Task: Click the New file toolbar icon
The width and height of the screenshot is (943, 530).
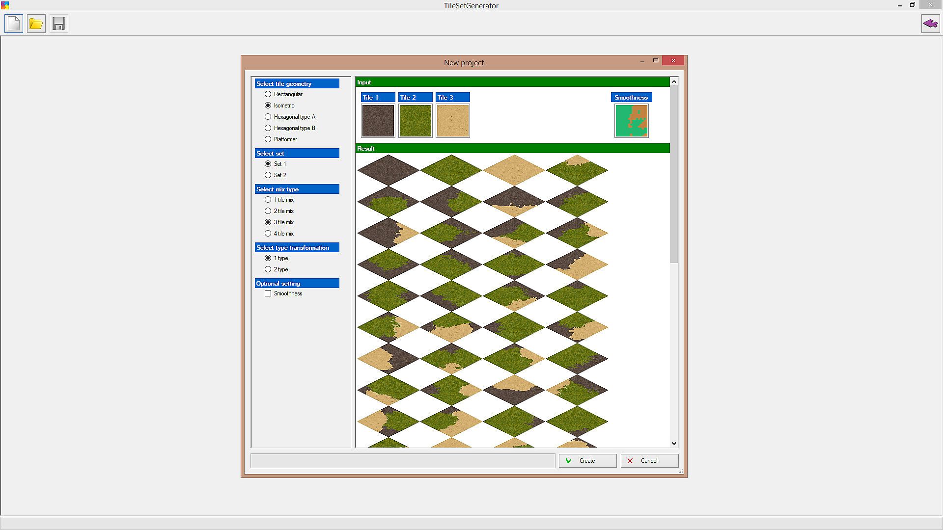Action: [14, 24]
